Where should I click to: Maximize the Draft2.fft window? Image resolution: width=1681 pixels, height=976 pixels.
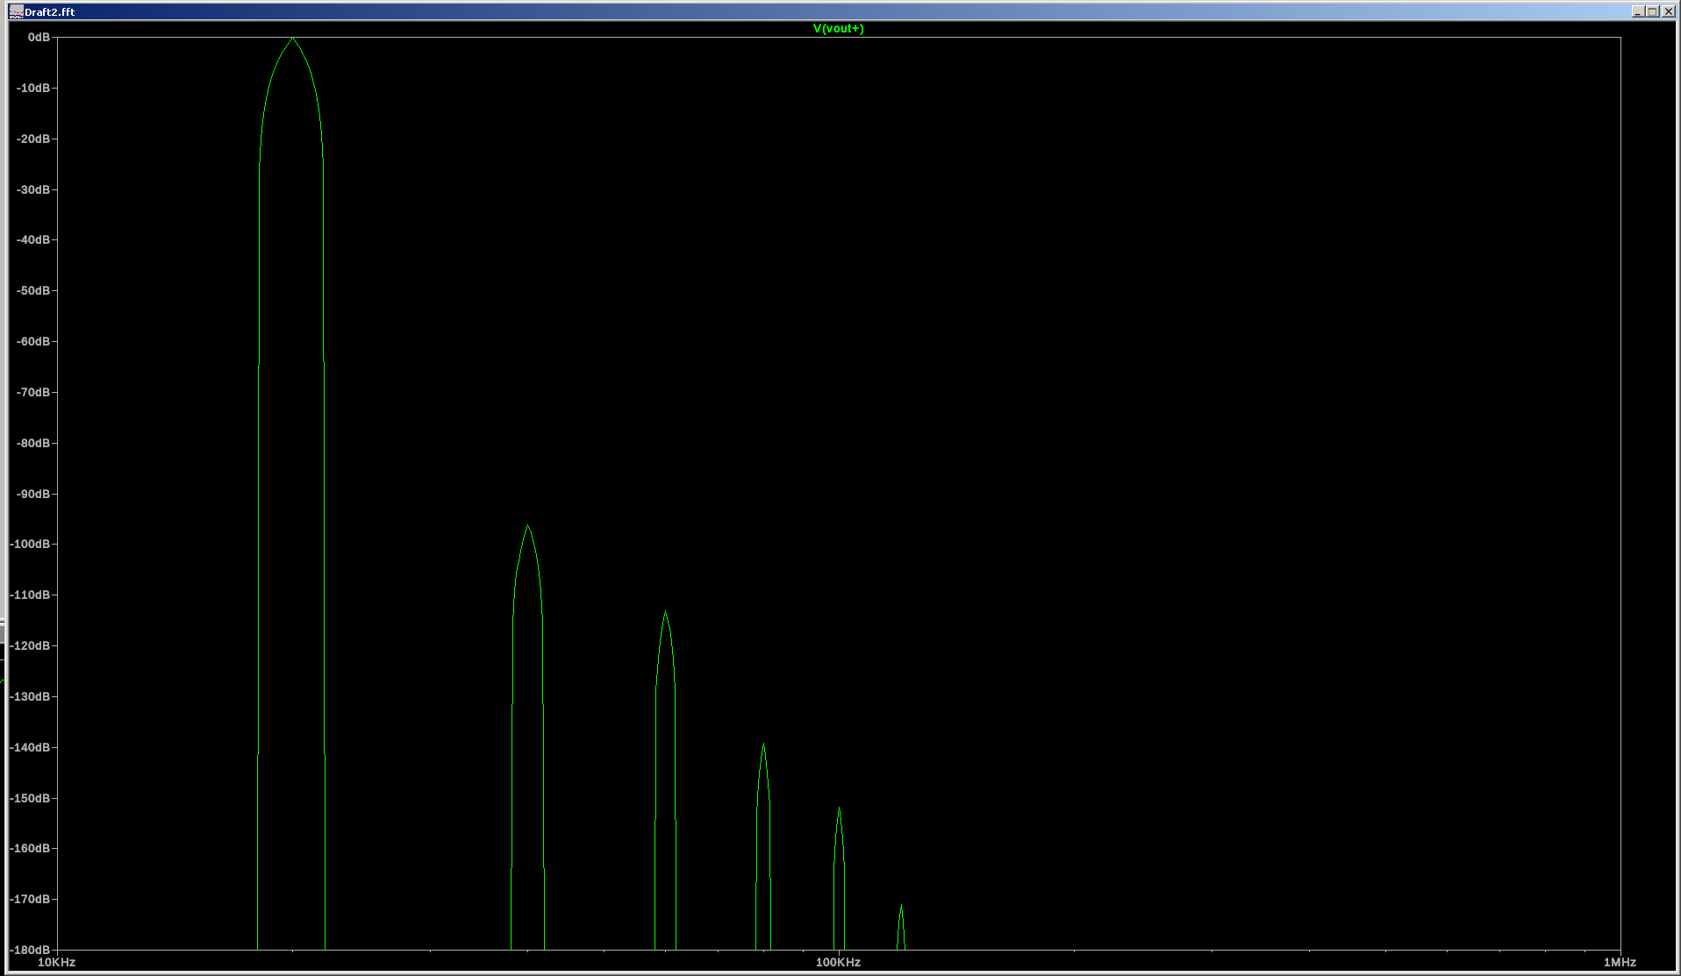tap(1652, 11)
